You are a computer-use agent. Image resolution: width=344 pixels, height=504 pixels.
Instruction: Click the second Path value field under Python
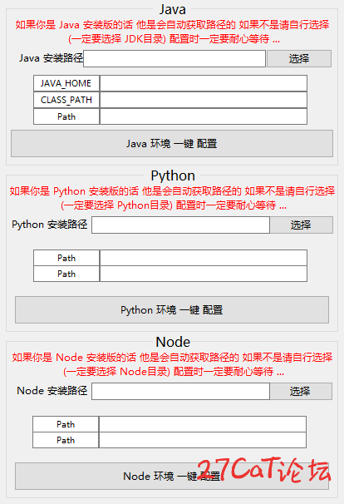point(204,274)
